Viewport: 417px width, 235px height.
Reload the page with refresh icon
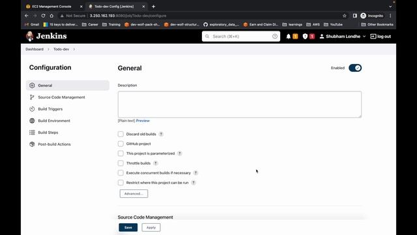[x=43, y=16]
